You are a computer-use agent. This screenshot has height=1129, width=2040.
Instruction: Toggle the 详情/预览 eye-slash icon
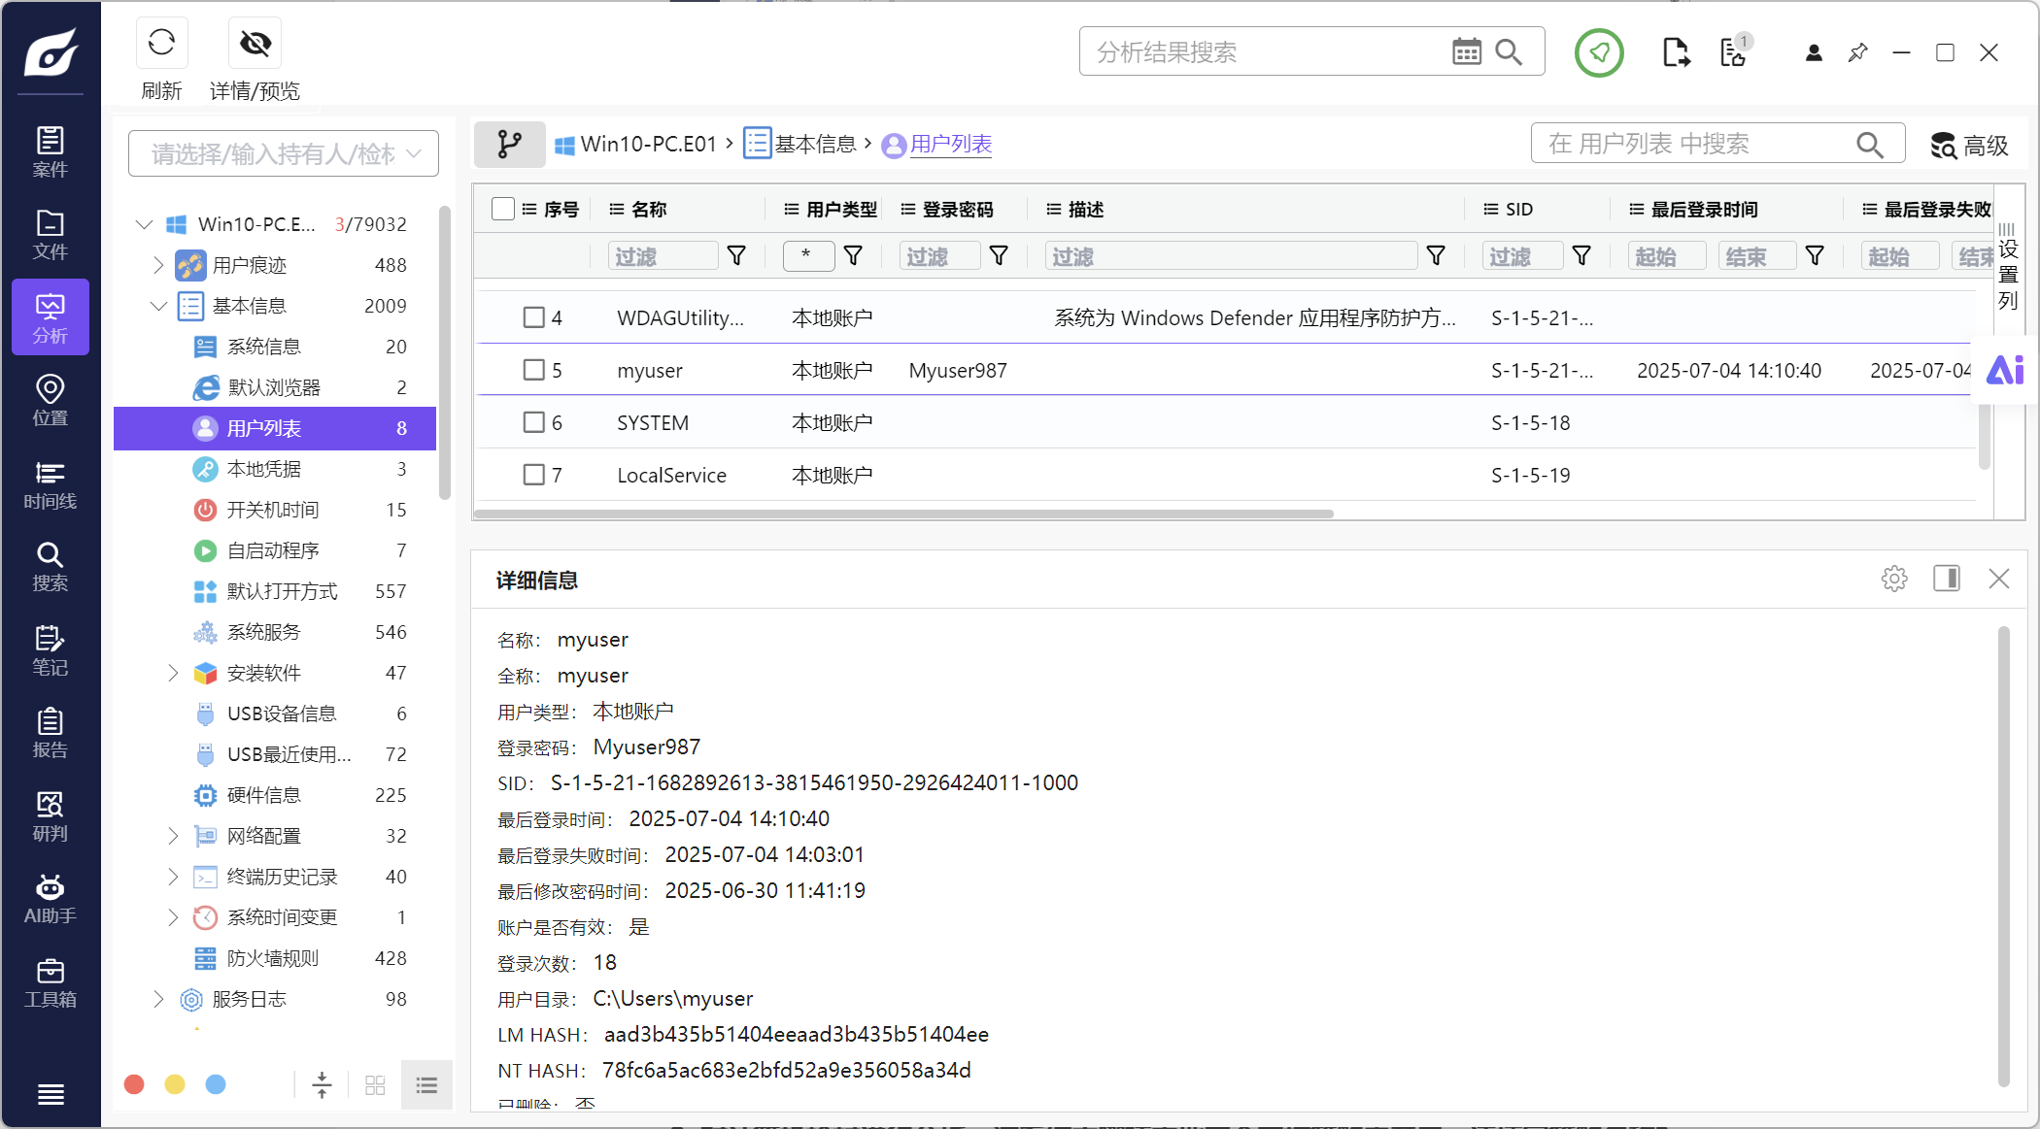[x=255, y=44]
